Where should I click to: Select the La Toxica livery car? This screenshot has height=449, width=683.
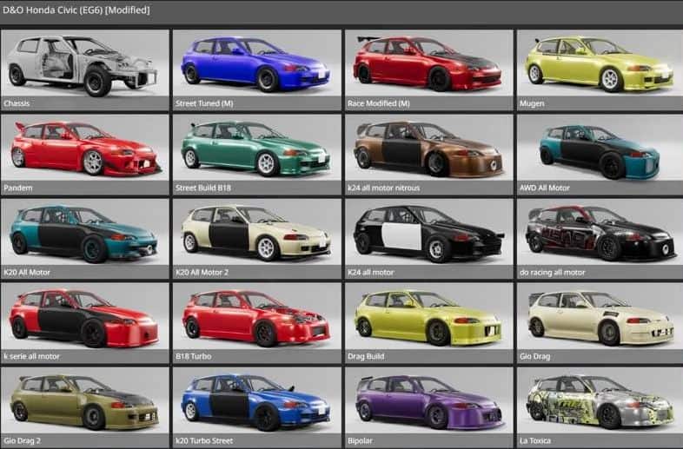coord(600,403)
